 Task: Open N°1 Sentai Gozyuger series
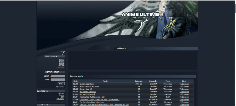[x=88, y=92]
